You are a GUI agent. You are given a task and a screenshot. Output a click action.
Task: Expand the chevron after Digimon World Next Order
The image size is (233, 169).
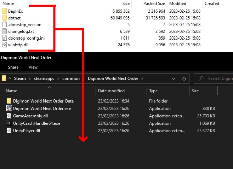142,78
